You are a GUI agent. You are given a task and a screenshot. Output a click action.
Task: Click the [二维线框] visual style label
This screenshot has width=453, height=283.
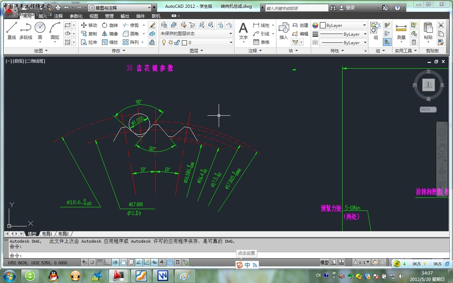point(35,61)
